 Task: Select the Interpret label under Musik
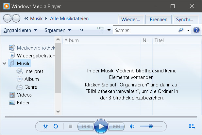(34, 71)
